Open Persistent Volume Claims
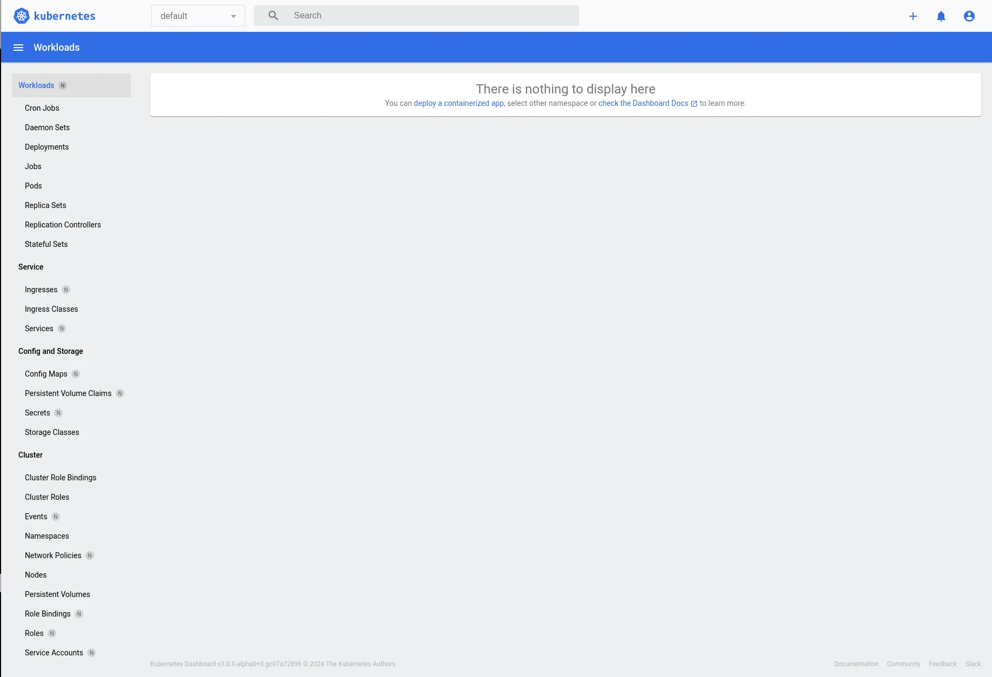Viewport: 992px width, 677px height. tap(68, 393)
